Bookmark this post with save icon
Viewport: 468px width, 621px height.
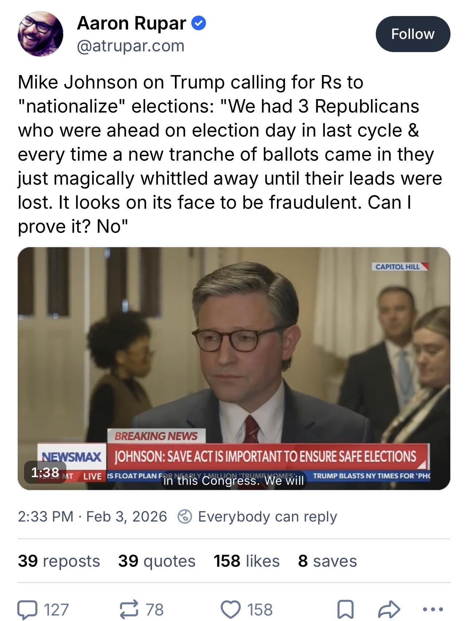345,609
